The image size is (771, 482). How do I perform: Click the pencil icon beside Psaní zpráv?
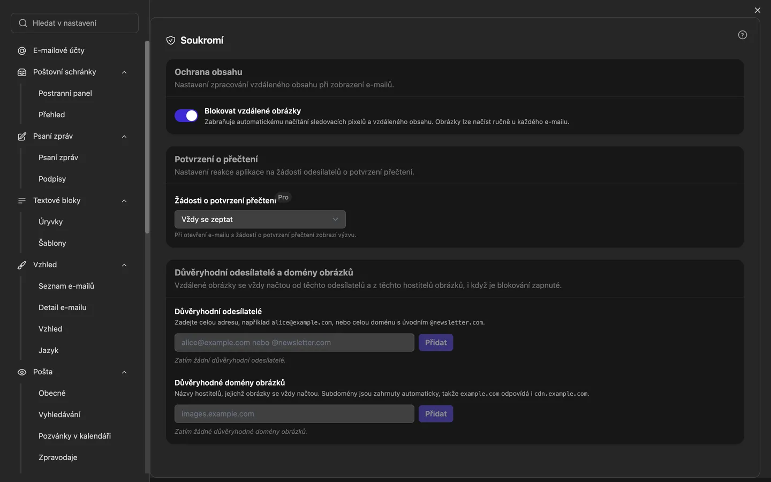[x=22, y=137]
